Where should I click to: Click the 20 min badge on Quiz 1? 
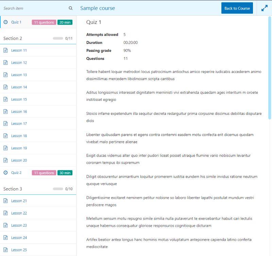[x=65, y=22]
